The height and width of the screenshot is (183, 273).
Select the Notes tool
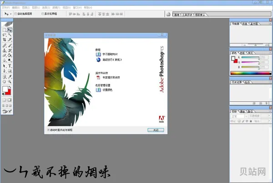(x=5, y=77)
